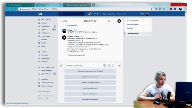Image resolution: width=192 pixels, height=108 pixels.
Task: Open the Богдан Богданов subscriber link
Action: (x=95, y=49)
